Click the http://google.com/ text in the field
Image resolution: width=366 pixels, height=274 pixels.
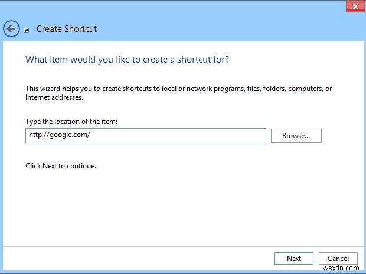pyautogui.click(x=59, y=136)
